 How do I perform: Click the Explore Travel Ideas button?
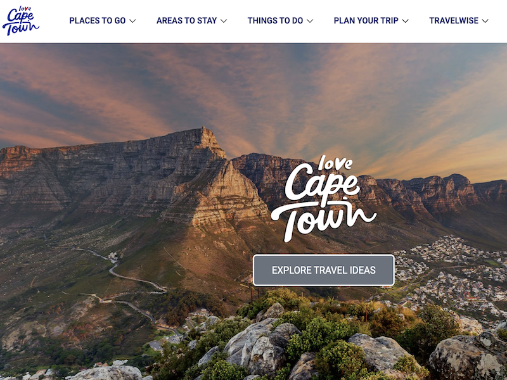(x=324, y=270)
